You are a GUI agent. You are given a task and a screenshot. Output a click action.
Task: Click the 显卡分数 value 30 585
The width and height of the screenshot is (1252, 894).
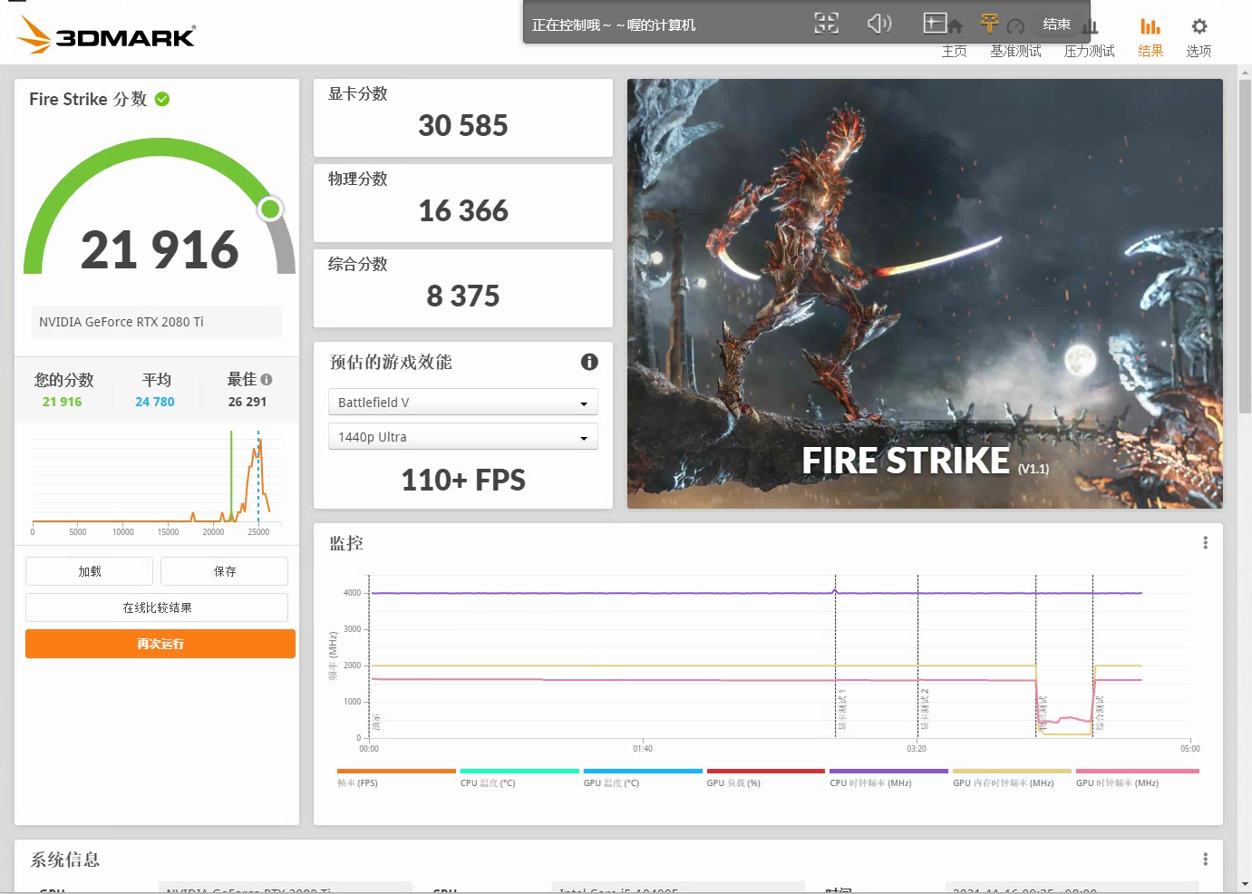tap(463, 125)
